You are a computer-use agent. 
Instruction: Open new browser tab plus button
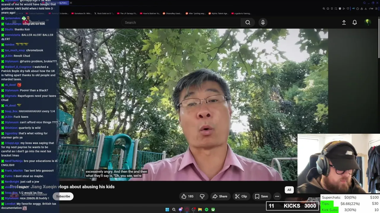click(x=71, y=3)
